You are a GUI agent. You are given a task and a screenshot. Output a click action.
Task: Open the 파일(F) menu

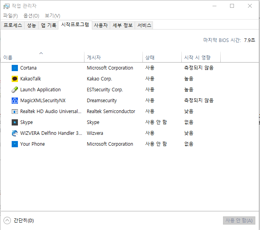click(x=11, y=16)
